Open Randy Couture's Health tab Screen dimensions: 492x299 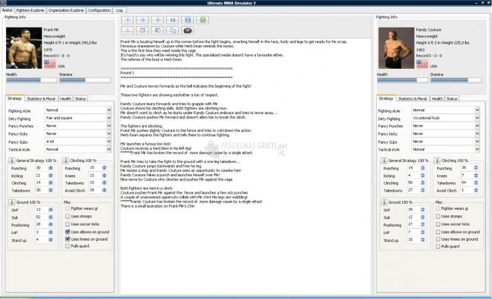pyautogui.click(x=437, y=99)
